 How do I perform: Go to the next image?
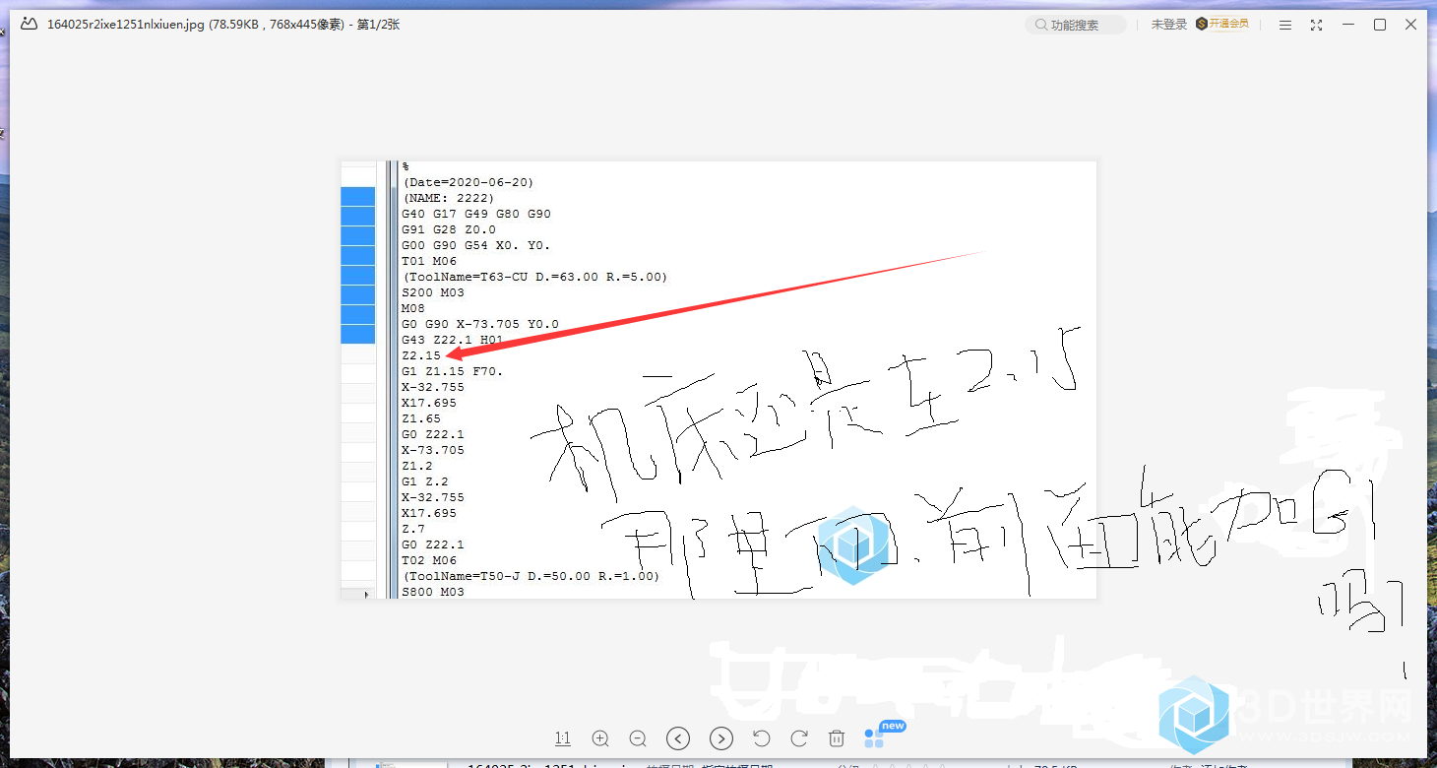pos(721,737)
